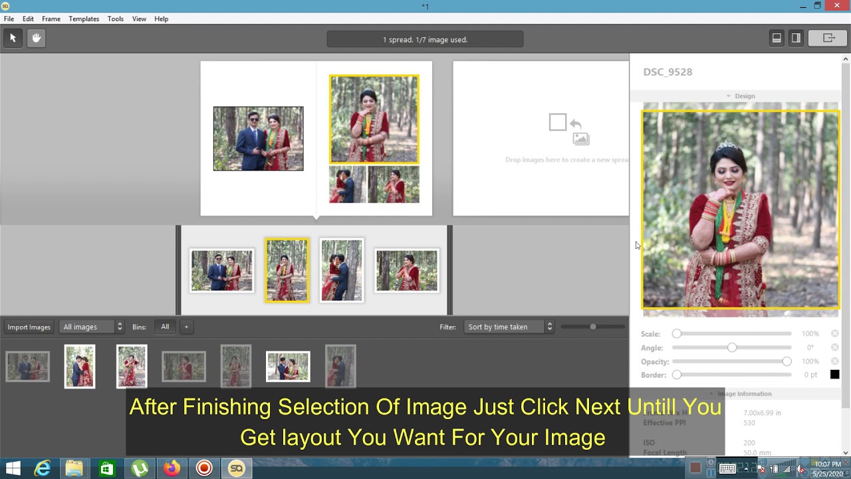Reset the Angle value with its x icon

[x=834, y=347]
